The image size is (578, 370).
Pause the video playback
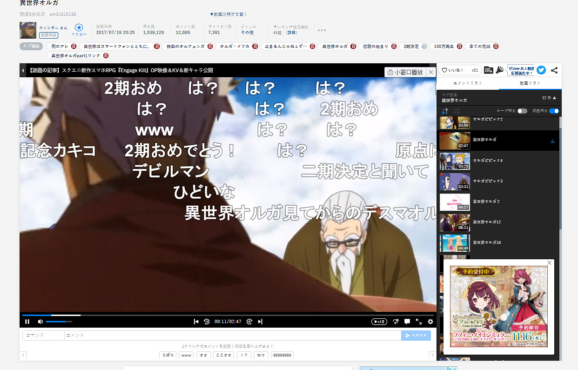(x=27, y=322)
